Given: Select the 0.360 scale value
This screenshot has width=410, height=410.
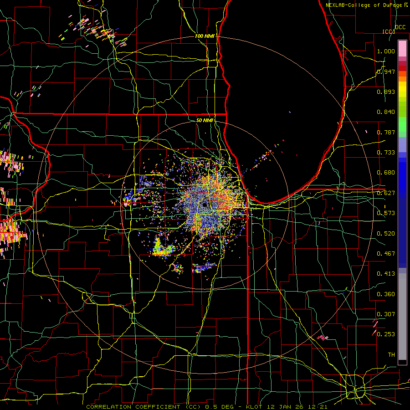Looking at the screenshot, I should click(386, 294).
